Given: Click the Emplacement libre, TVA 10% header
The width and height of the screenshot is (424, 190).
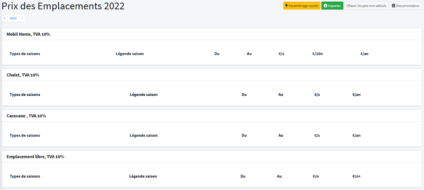Looking at the screenshot, I should coord(35,157).
